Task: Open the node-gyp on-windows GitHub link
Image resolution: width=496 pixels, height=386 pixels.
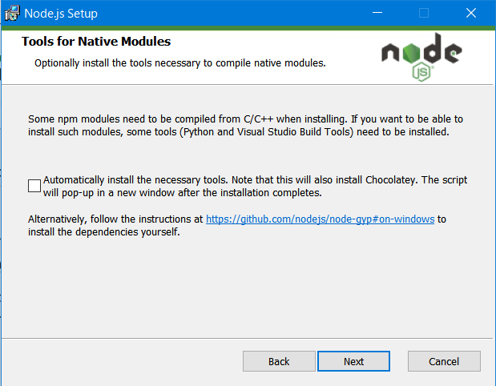Action: tap(321, 219)
